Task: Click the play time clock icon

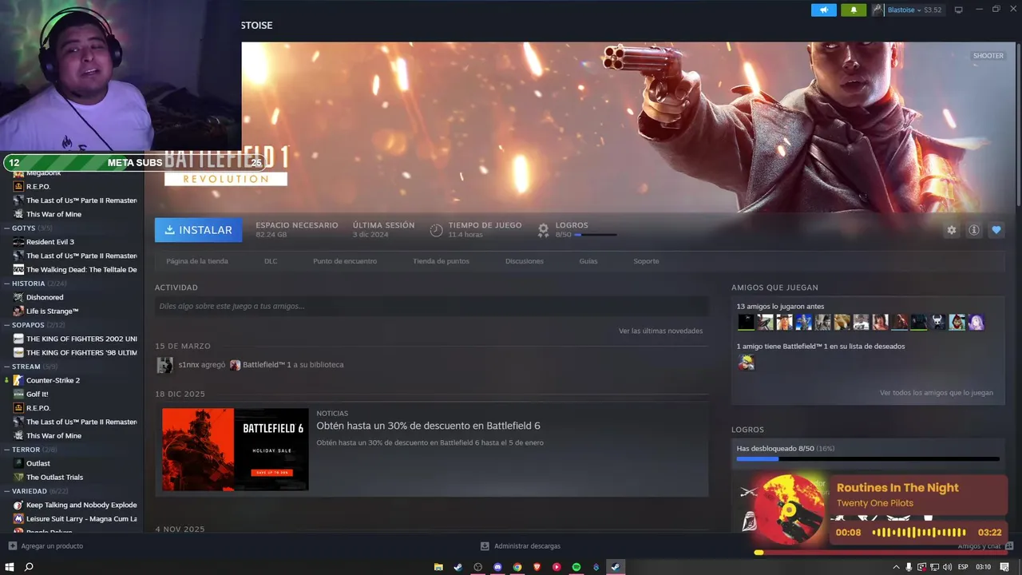Action: point(436,230)
